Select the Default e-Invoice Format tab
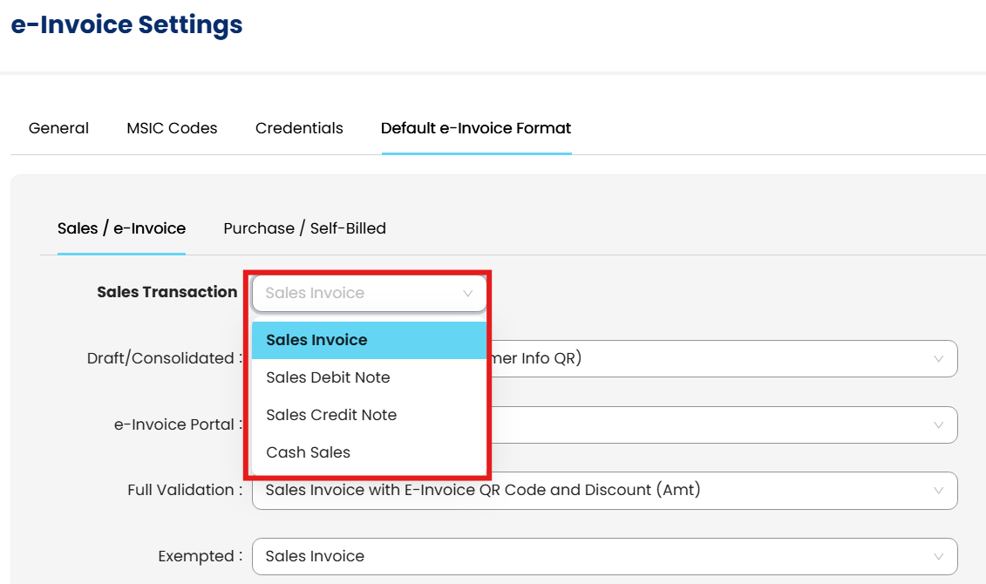The width and height of the screenshot is (986, 584). (476, 128)
